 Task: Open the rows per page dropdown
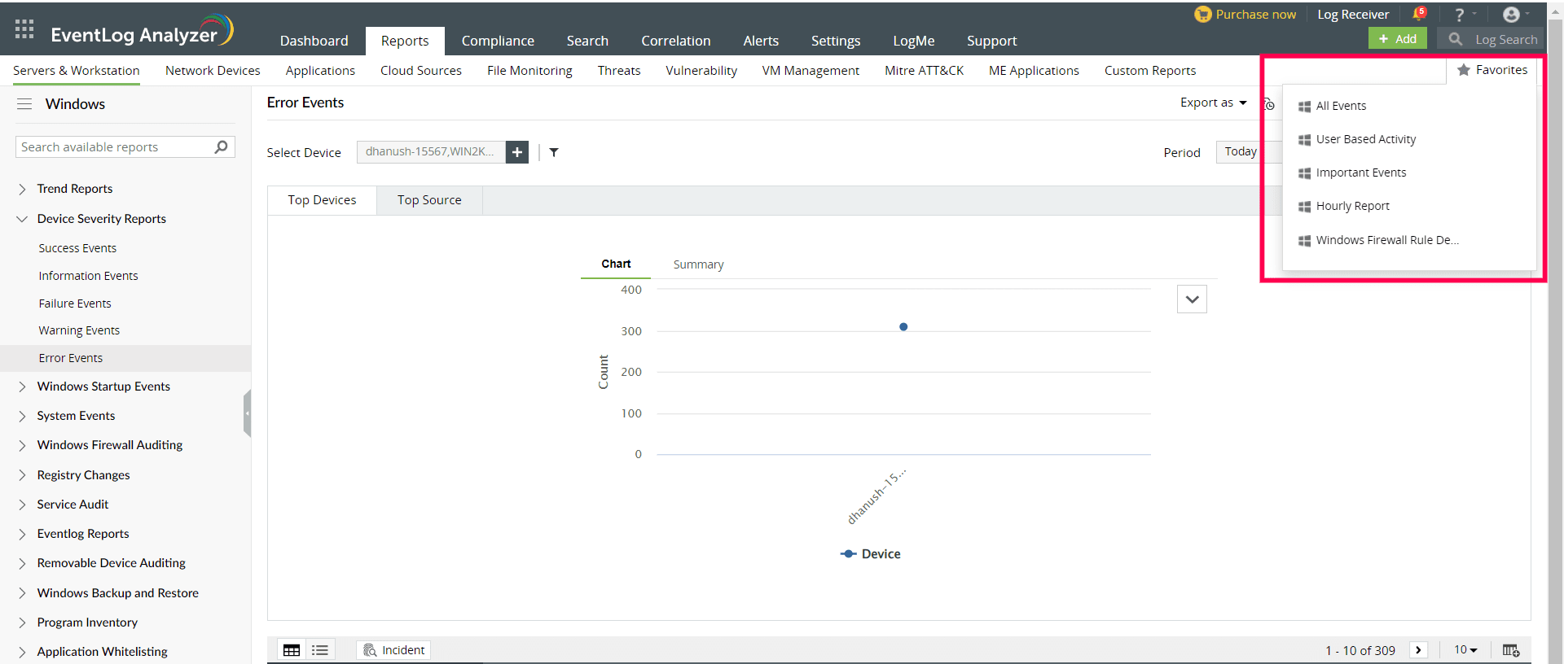click(x=1465, y=650)
